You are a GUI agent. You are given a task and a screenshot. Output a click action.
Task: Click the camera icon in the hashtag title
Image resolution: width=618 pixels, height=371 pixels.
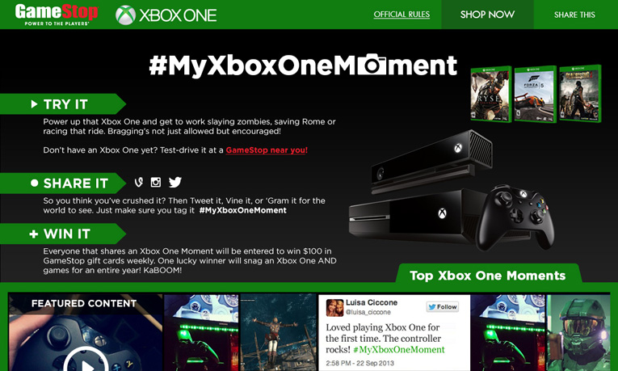pos(372,65)
